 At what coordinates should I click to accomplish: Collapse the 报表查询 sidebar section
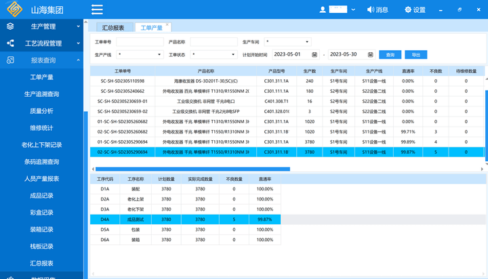79,60
